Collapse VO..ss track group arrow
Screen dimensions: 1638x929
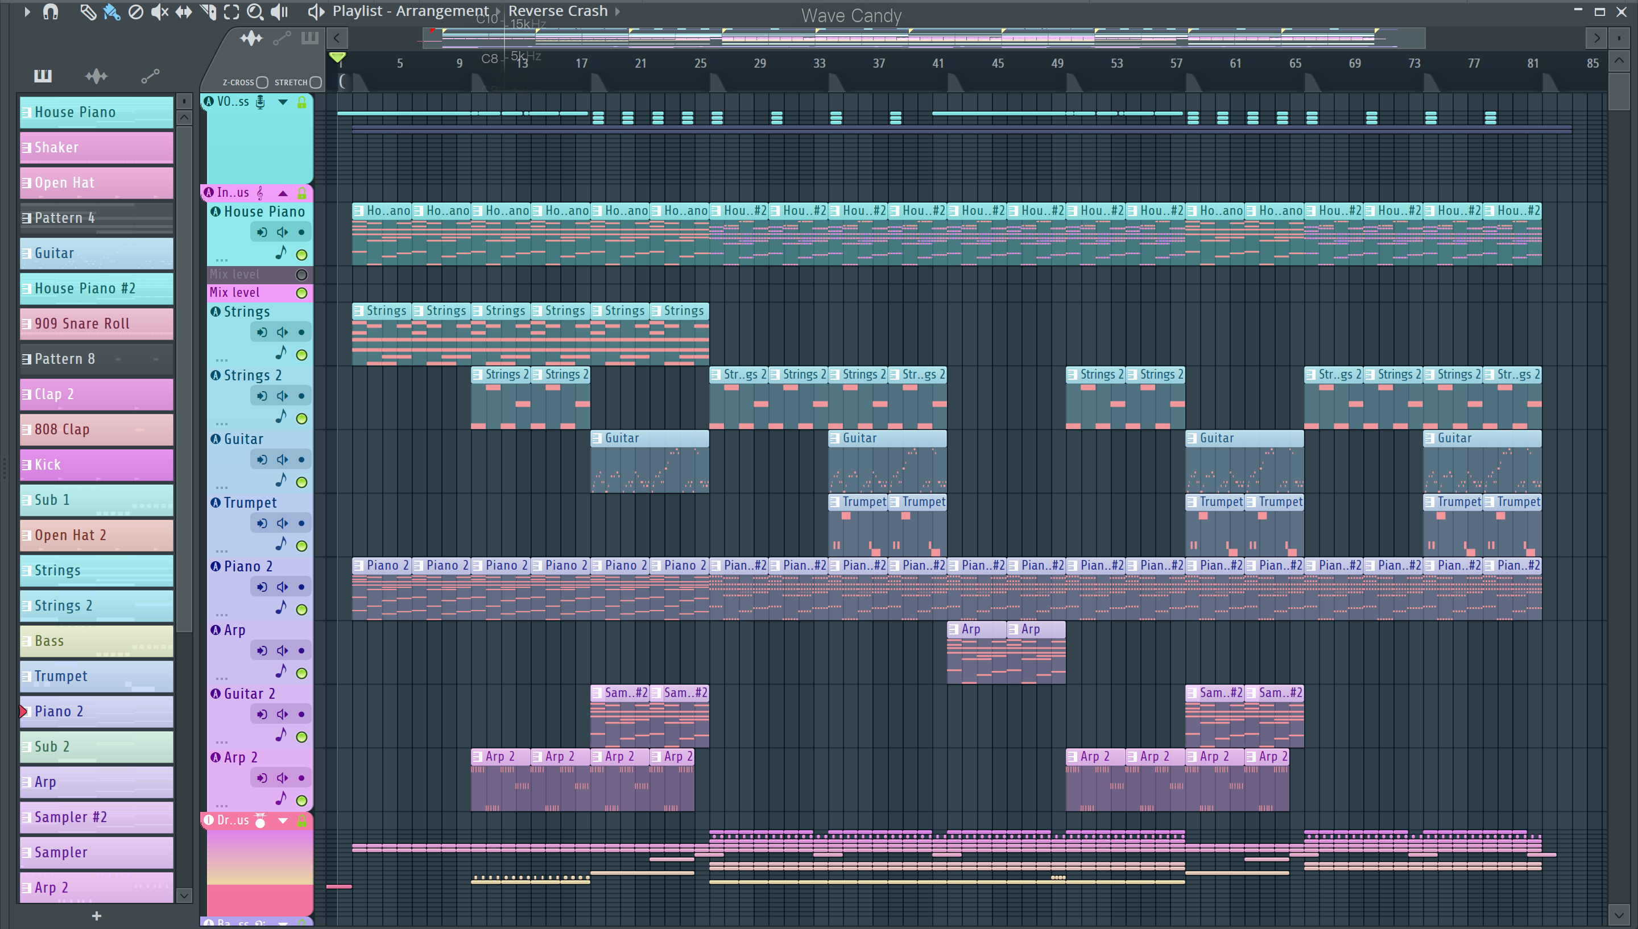283,102
